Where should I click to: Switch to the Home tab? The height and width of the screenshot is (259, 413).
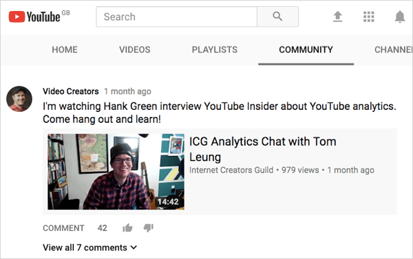pos(65,49)
